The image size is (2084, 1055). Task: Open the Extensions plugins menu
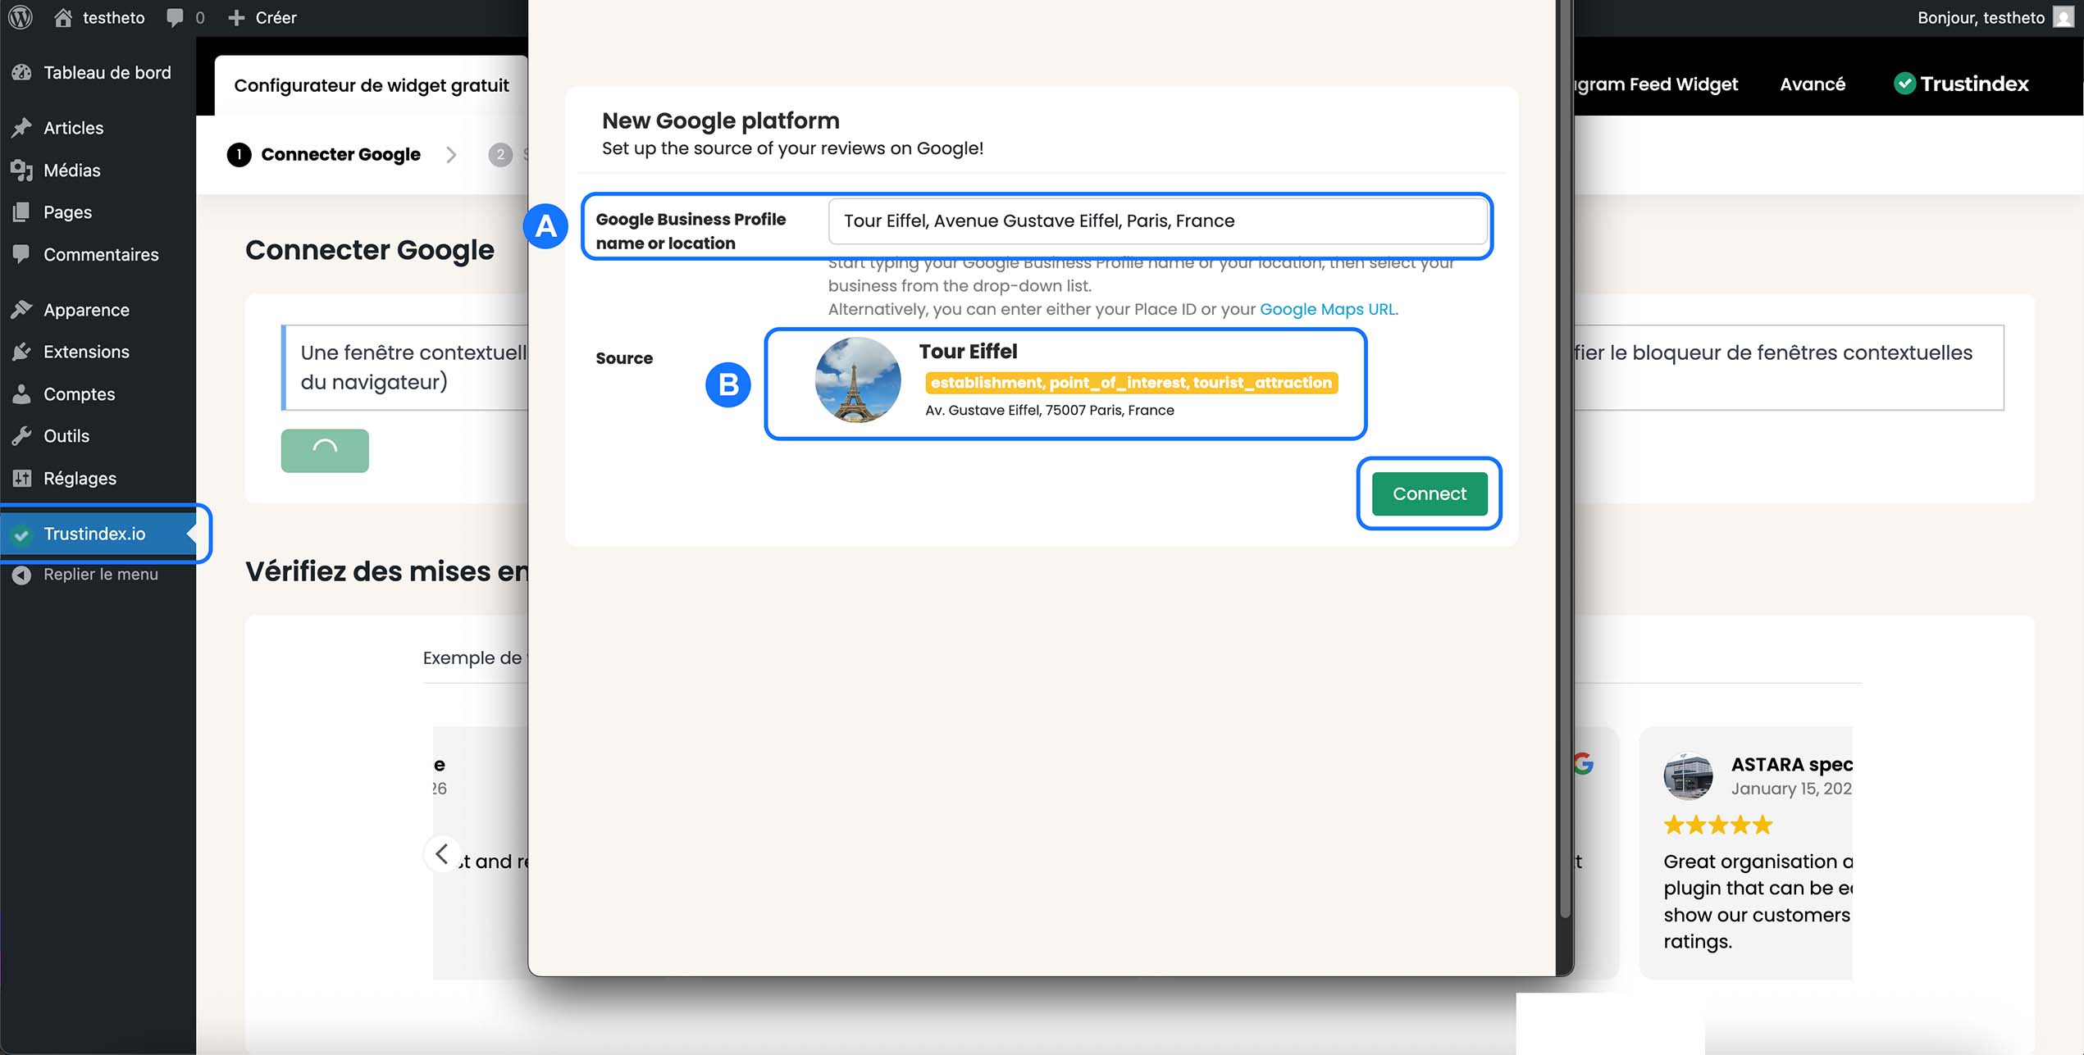pyautogui.click(x=86, y=352)
